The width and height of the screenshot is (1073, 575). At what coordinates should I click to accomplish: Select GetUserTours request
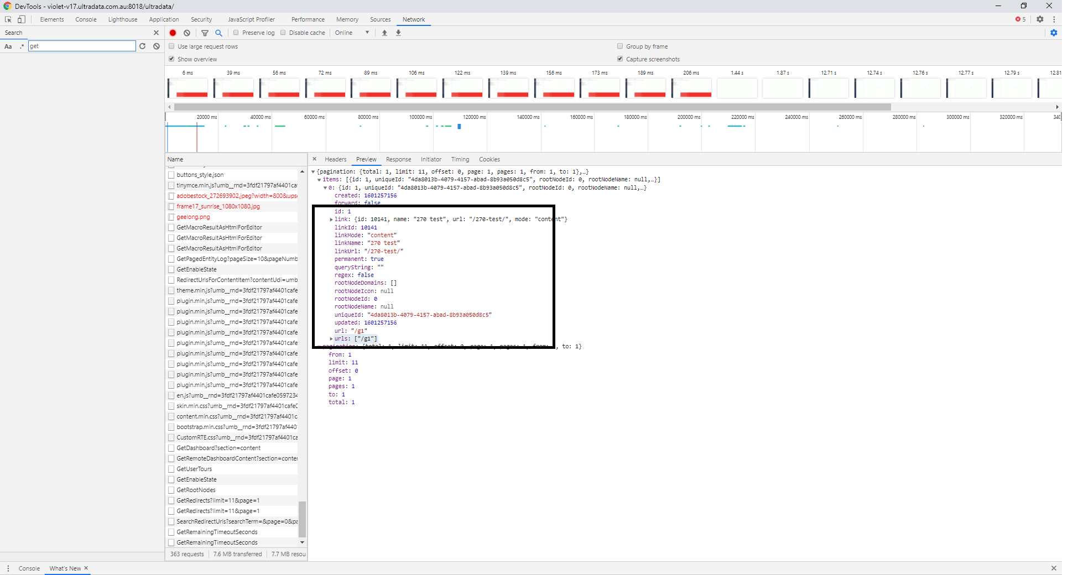(232, 469)
